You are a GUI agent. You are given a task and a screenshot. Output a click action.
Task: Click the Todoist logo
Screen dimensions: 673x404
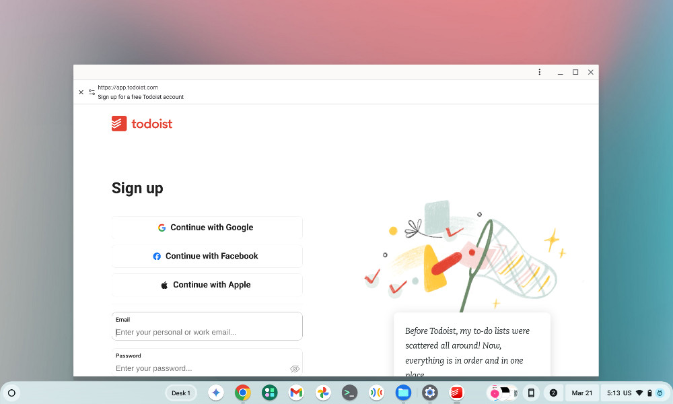pyautogui.click(x=141, y=124)
